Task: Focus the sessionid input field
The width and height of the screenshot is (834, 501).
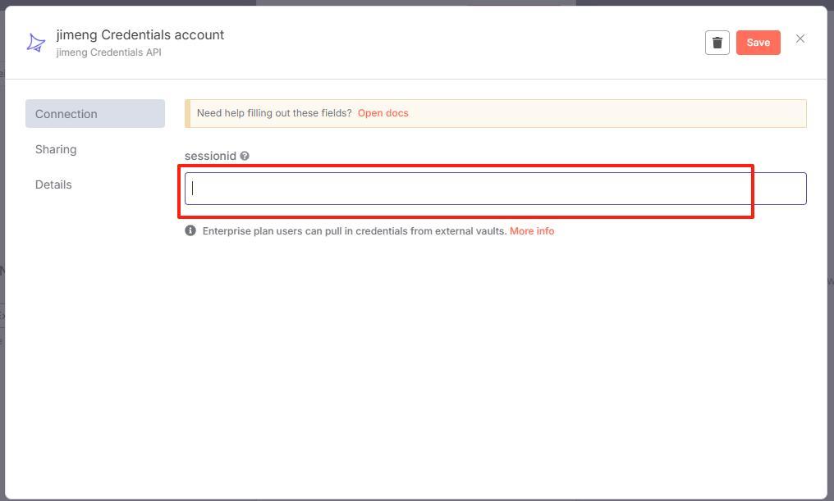Action: click(495, 189)
